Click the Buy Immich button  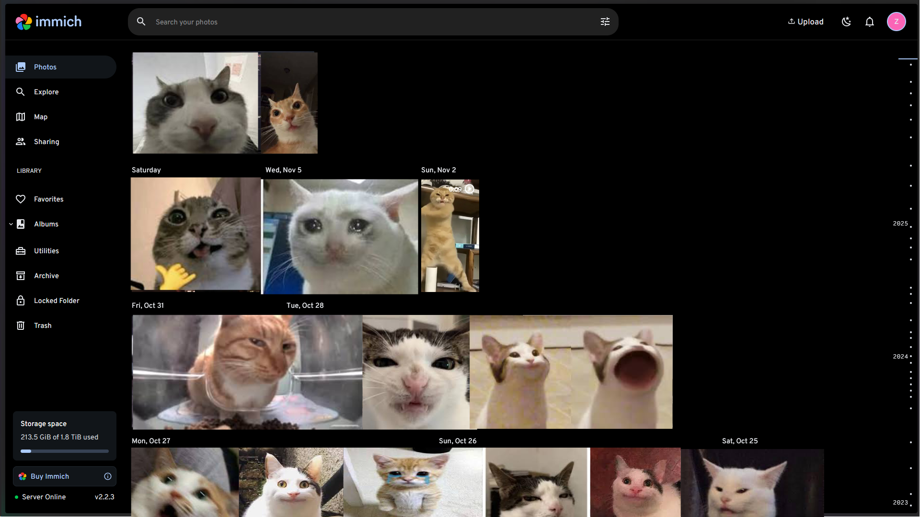50,476
